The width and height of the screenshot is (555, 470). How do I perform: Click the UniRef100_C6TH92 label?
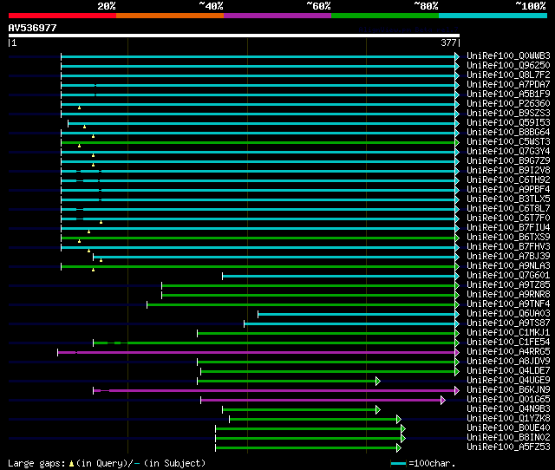click(x=508, y=180)
